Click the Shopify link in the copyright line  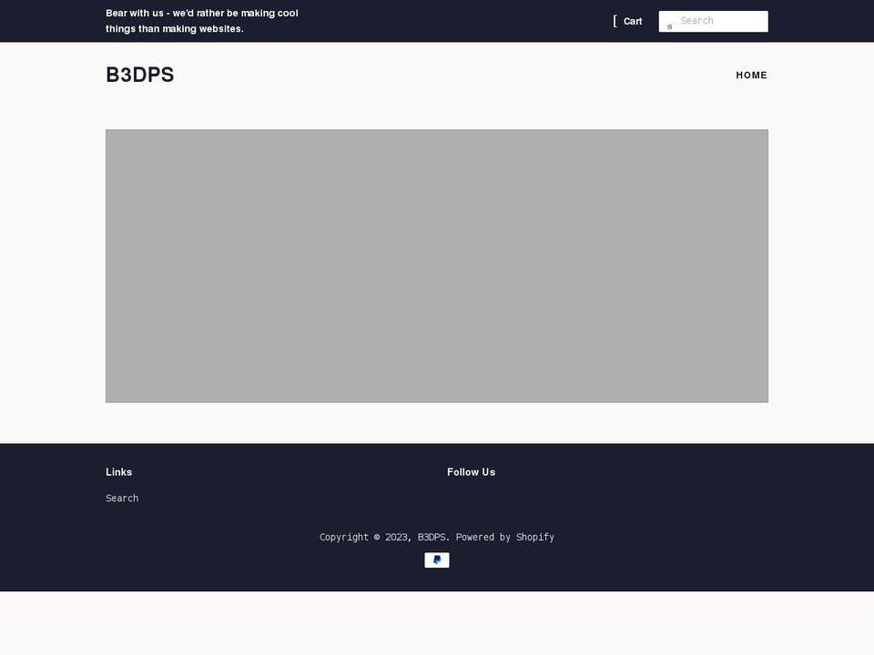coord(535,537)
